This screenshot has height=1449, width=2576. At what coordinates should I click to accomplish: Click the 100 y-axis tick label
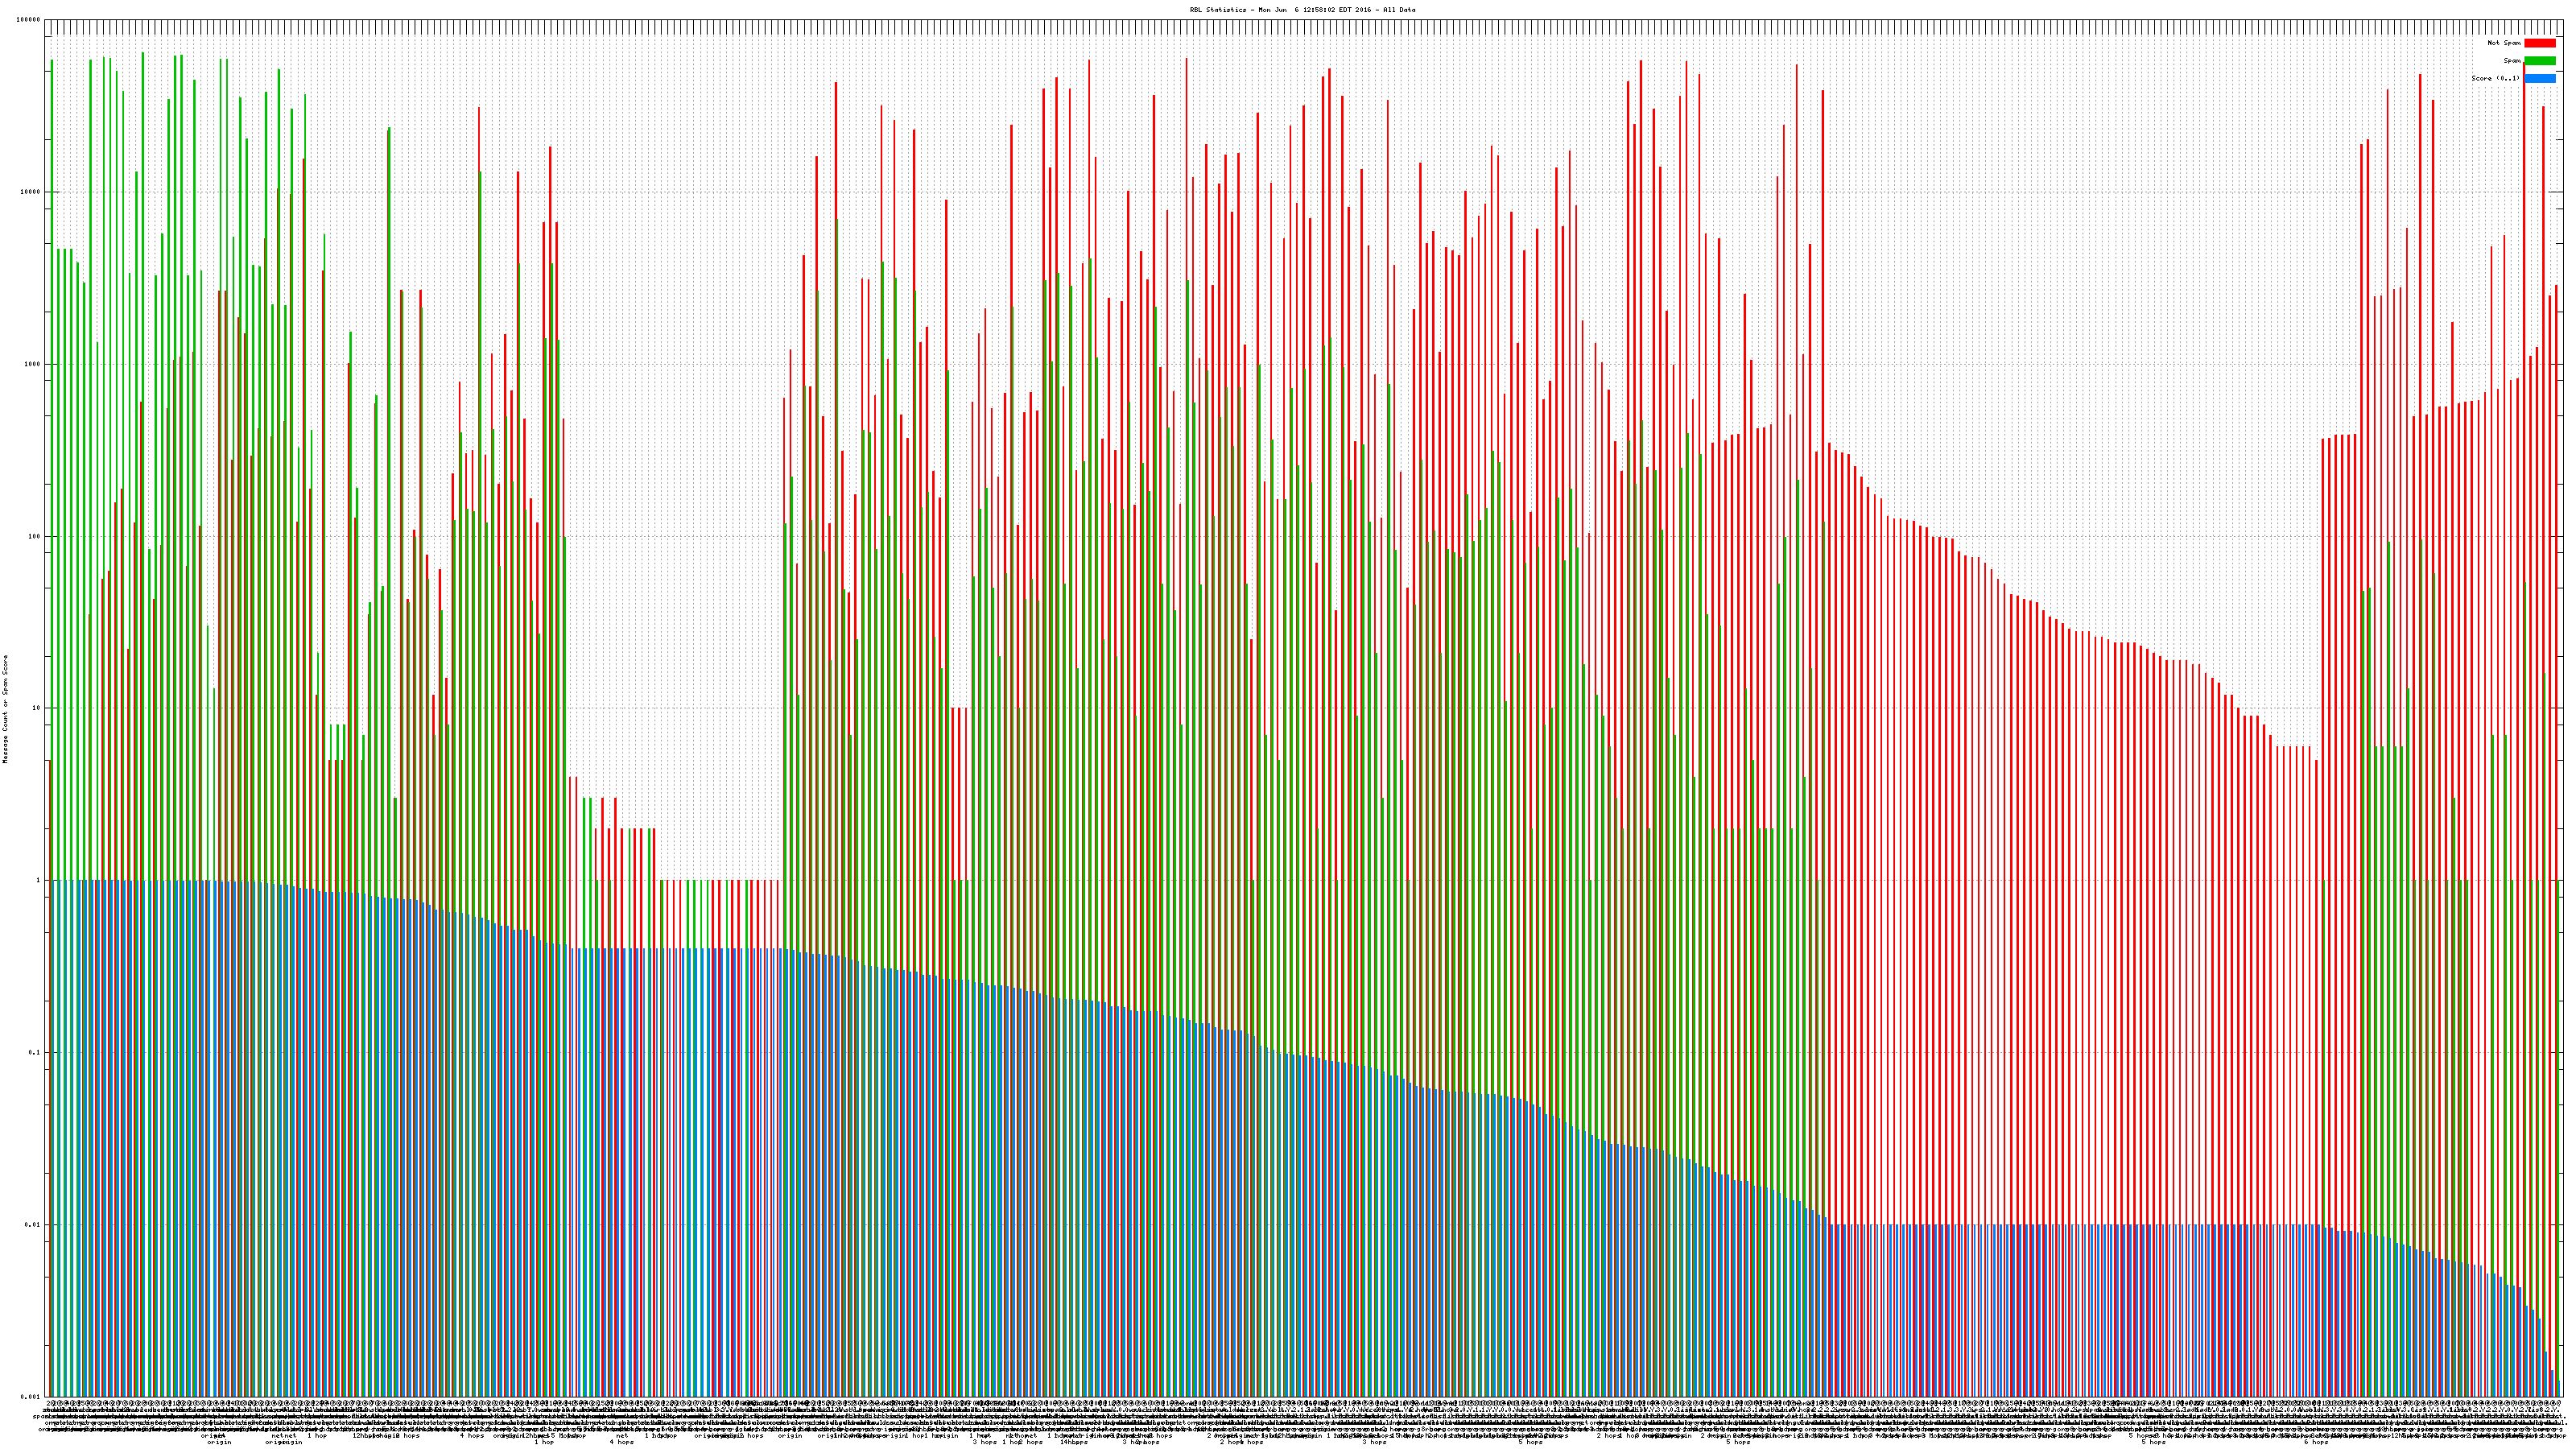35,536
